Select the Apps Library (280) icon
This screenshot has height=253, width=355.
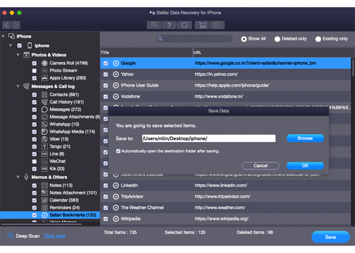(x=45, y=78)
